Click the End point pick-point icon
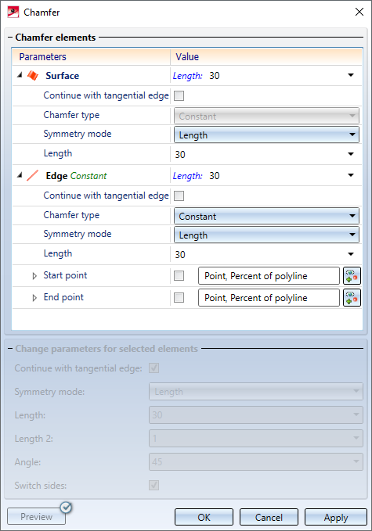 pos(352,298)
